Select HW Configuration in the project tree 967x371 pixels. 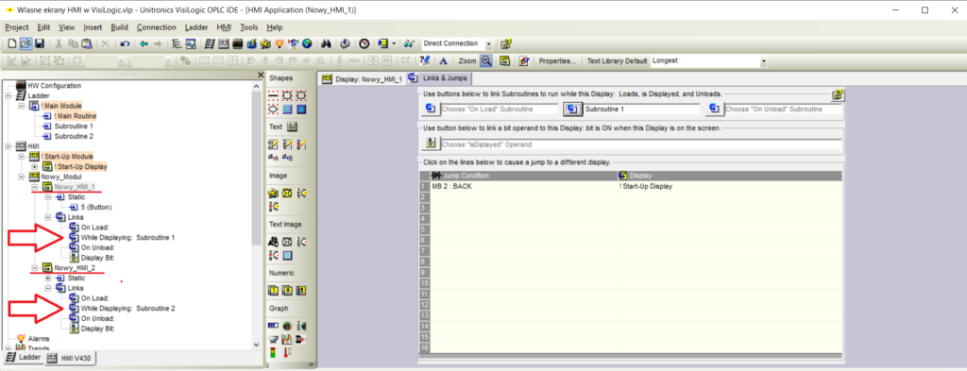(x=54, y=86)
